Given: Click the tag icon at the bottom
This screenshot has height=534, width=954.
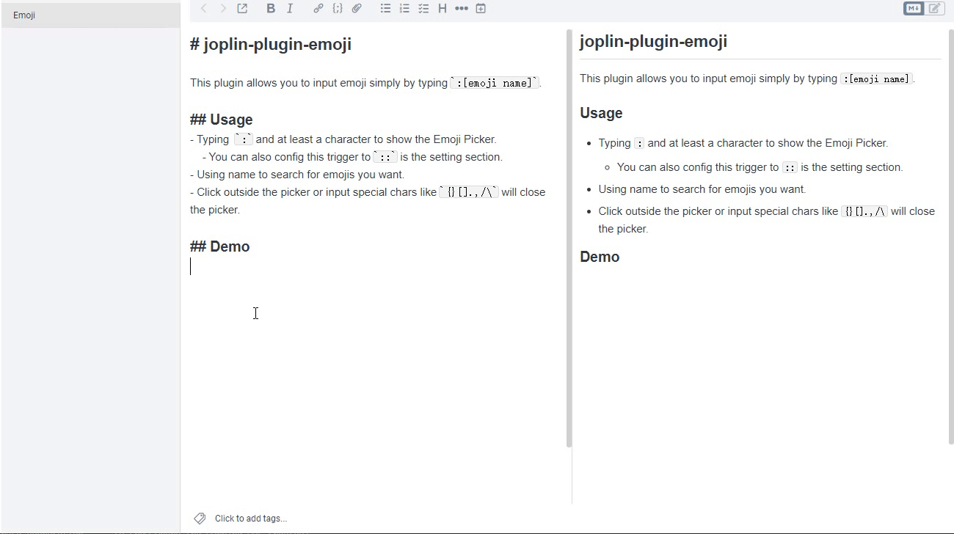Looking at the screenshot, I should [x=200, y=519].
